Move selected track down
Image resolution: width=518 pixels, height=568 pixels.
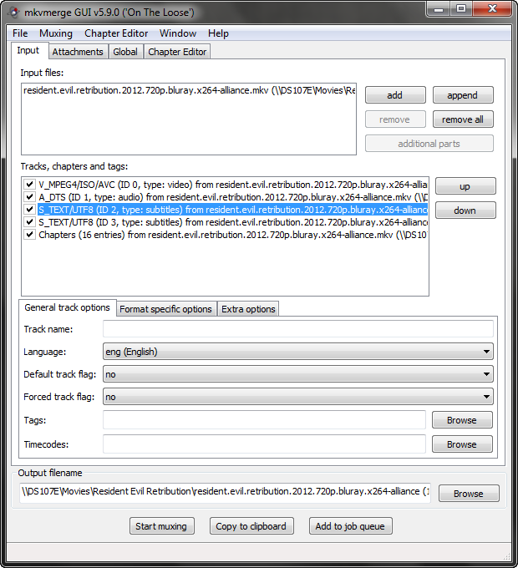click(465, 210)
